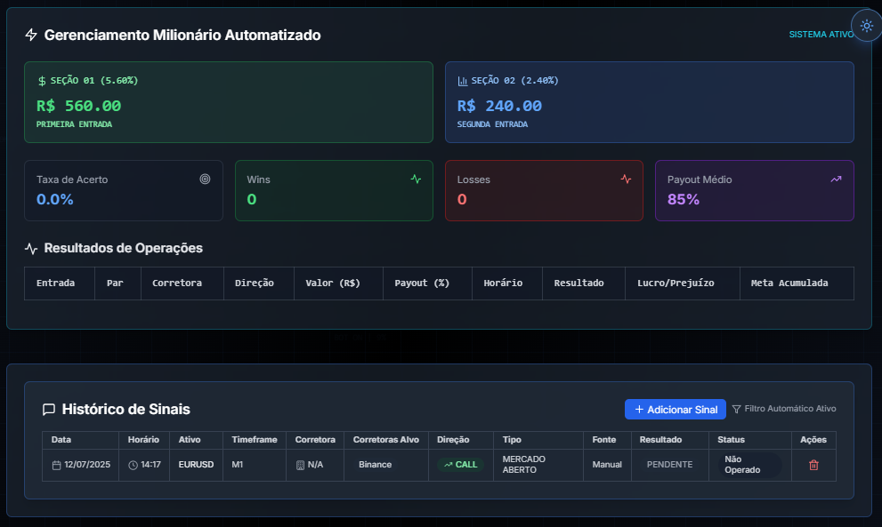Click the dollar sign icon in Seção 01
This screenshot has width=882, height=527.
[x=42, y=81]
